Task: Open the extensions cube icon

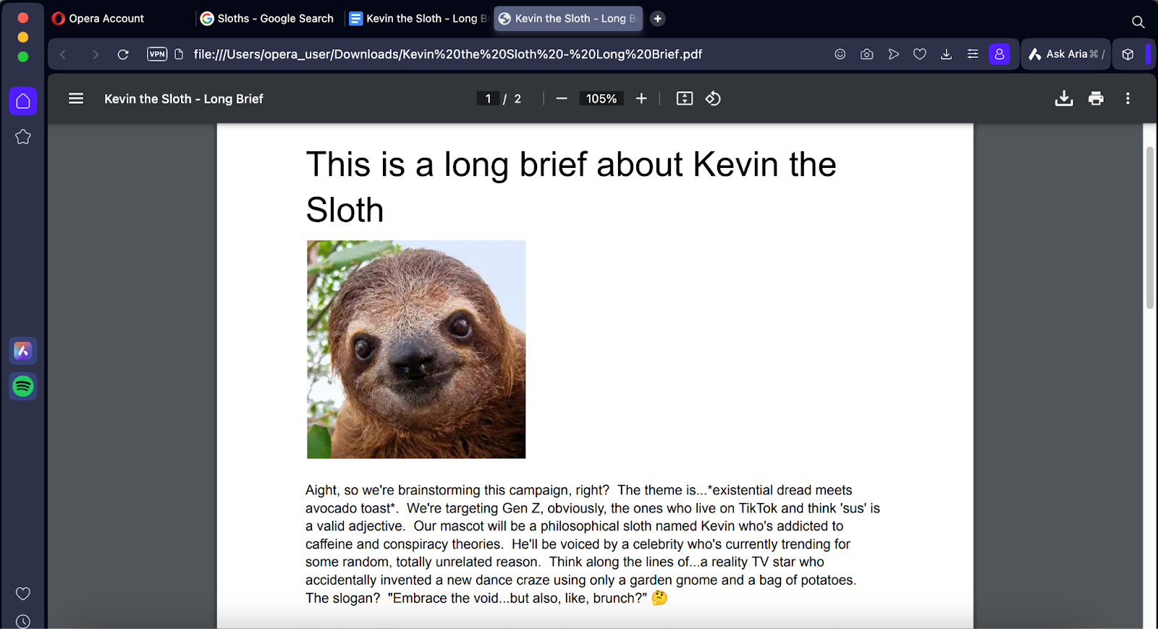Action: click(1128, 54)
